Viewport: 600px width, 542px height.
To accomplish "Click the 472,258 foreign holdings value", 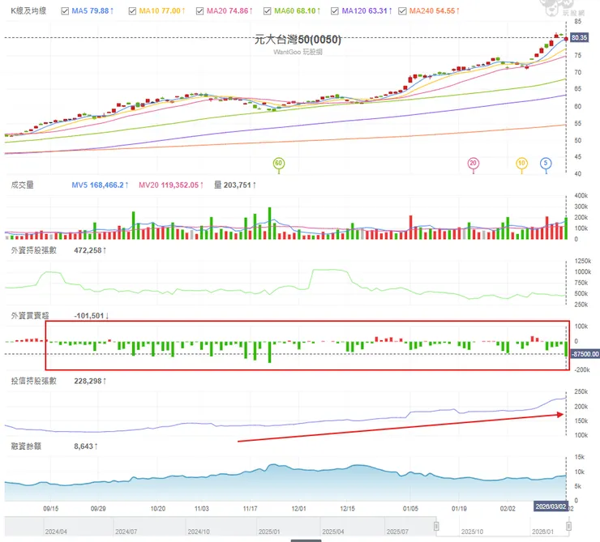I will (90, 250).
